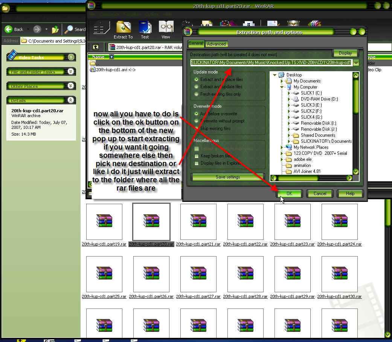
Task: Switch to the General tab
Action: [196, 43]
